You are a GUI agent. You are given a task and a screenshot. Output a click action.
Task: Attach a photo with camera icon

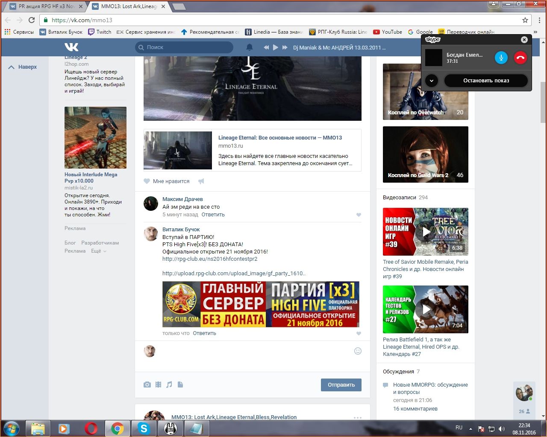tap(147, 385)
